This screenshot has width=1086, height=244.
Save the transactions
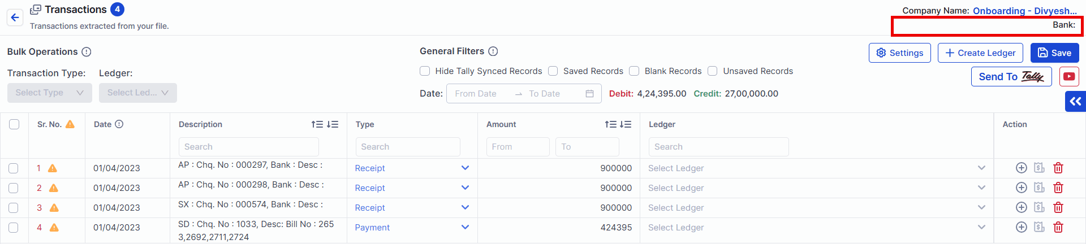pos(1055,53)
